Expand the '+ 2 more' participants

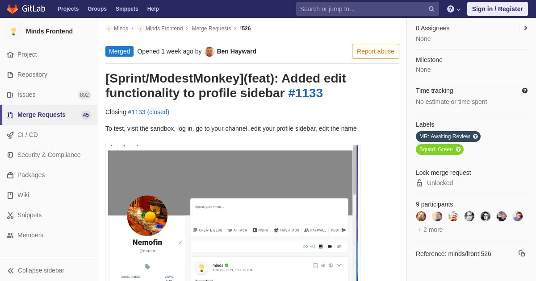click(431, 230)
